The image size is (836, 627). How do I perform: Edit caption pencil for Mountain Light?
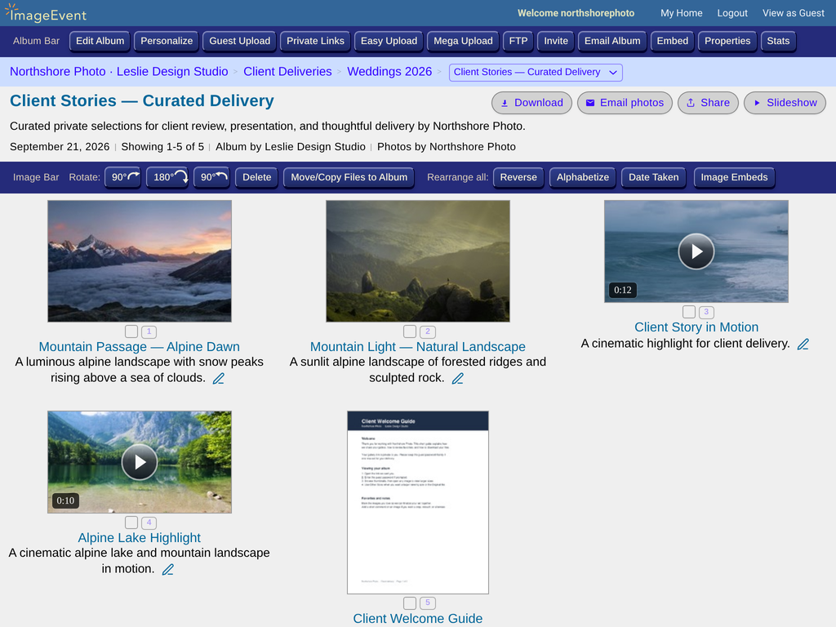pyautogui.click(x=457, y=379)
